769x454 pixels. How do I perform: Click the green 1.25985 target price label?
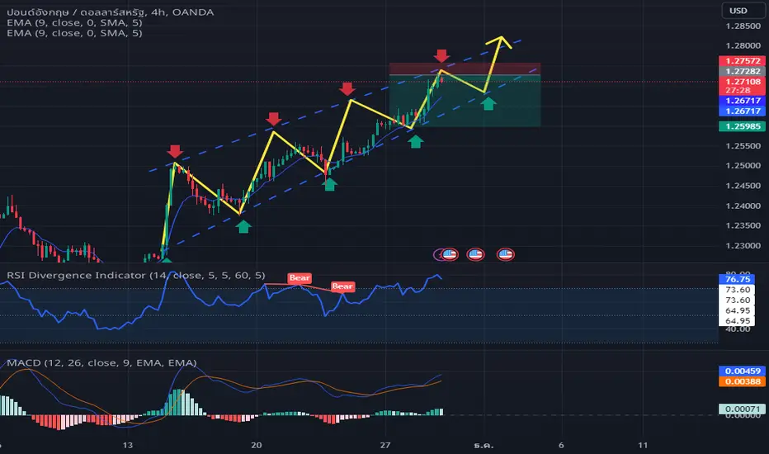tap(742, 126)
